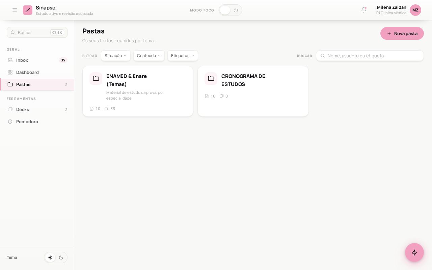Click the magnifier icon in folder search
This screenshot has height=270, width=432.
tap(323, 56)
